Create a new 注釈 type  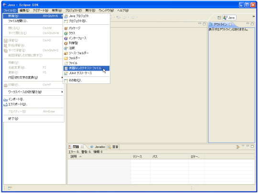(x=86, y=48)
